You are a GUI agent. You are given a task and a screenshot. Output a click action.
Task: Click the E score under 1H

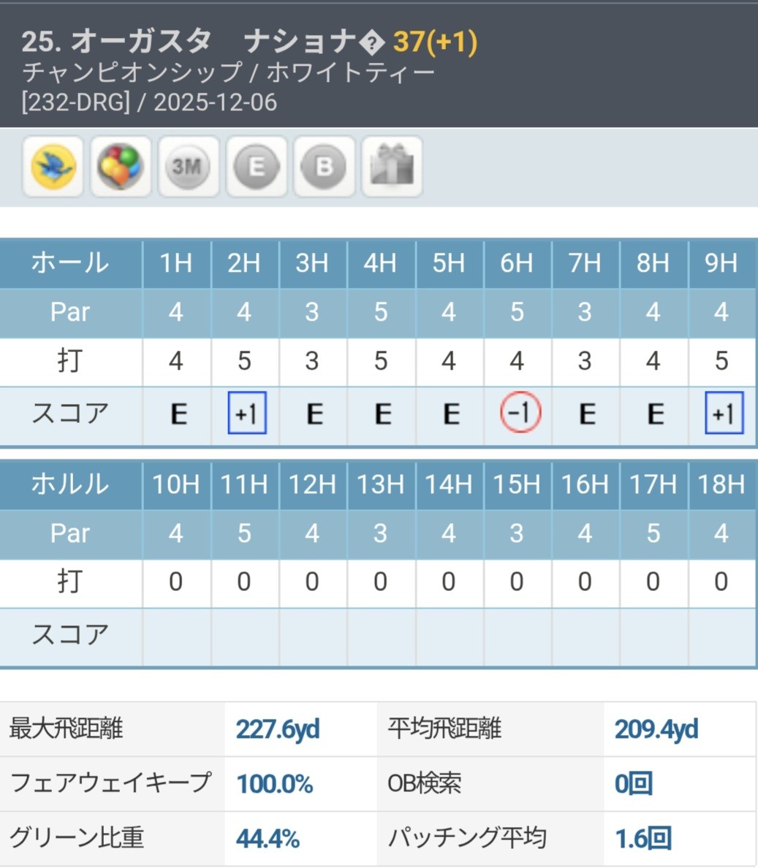(178, 414)
